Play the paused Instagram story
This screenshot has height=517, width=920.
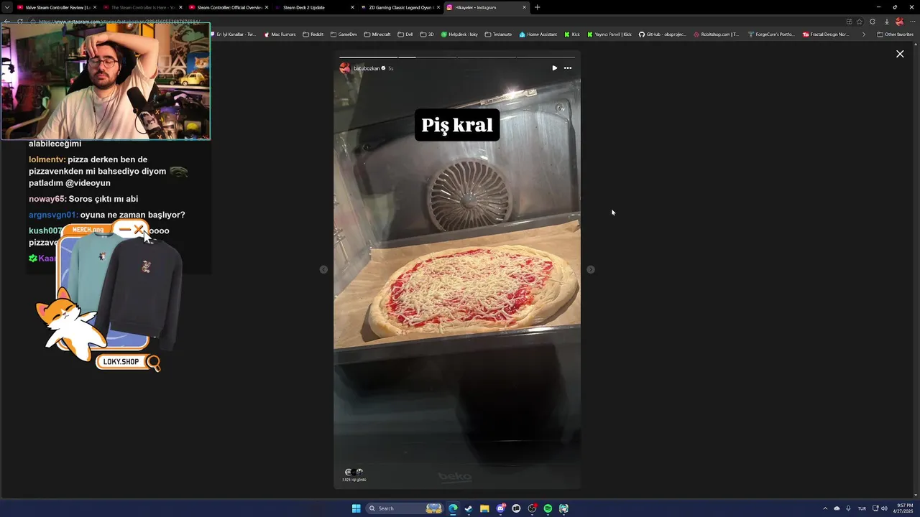pyautogui.click(x=554, y=68)
